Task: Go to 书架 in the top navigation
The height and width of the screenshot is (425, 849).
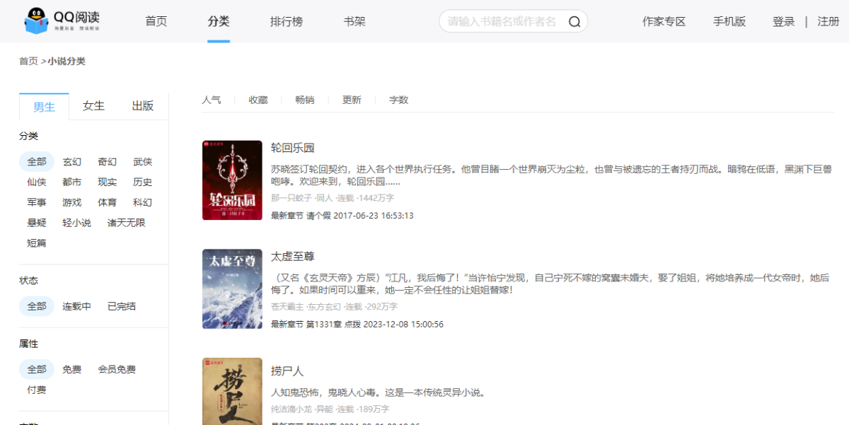Action: coord(354,22)
